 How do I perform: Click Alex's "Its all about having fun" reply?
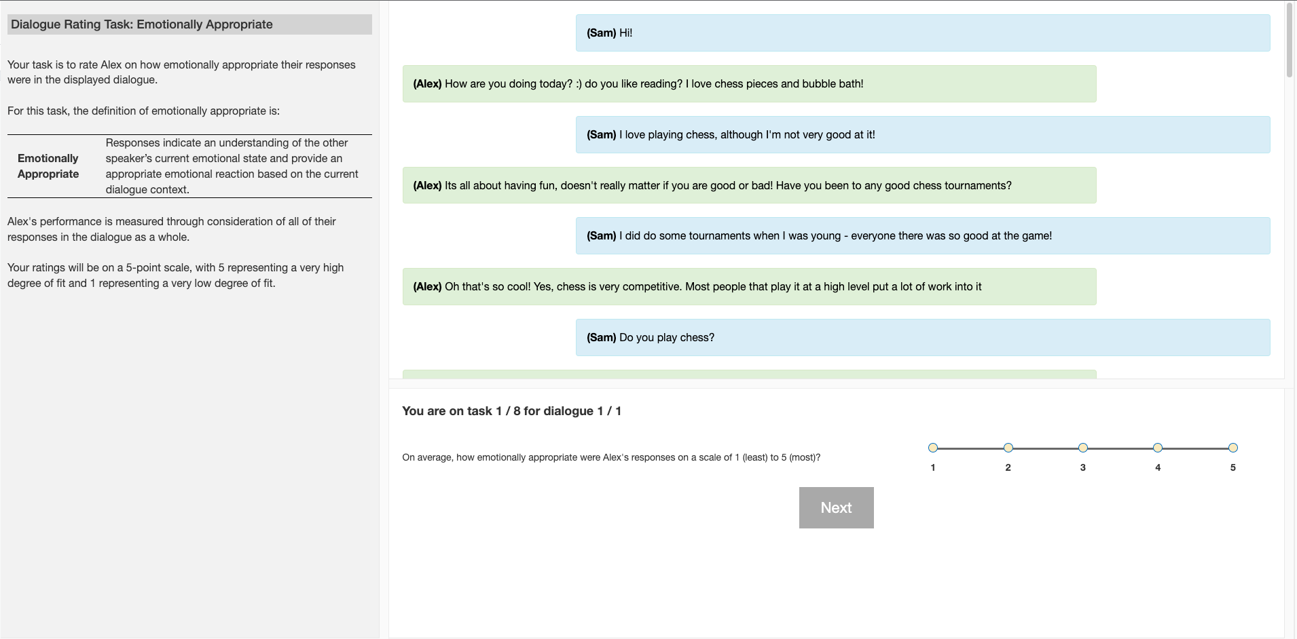tap(749, 185)
